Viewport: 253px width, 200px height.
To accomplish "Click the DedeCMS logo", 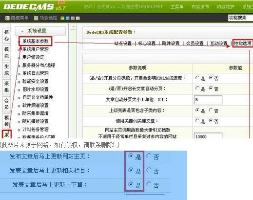I will [35, 7].
